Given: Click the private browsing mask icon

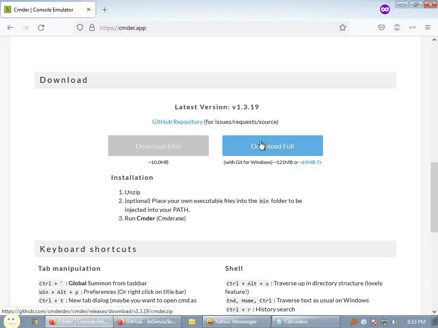Looking at the screenshot, I should 385,9.
